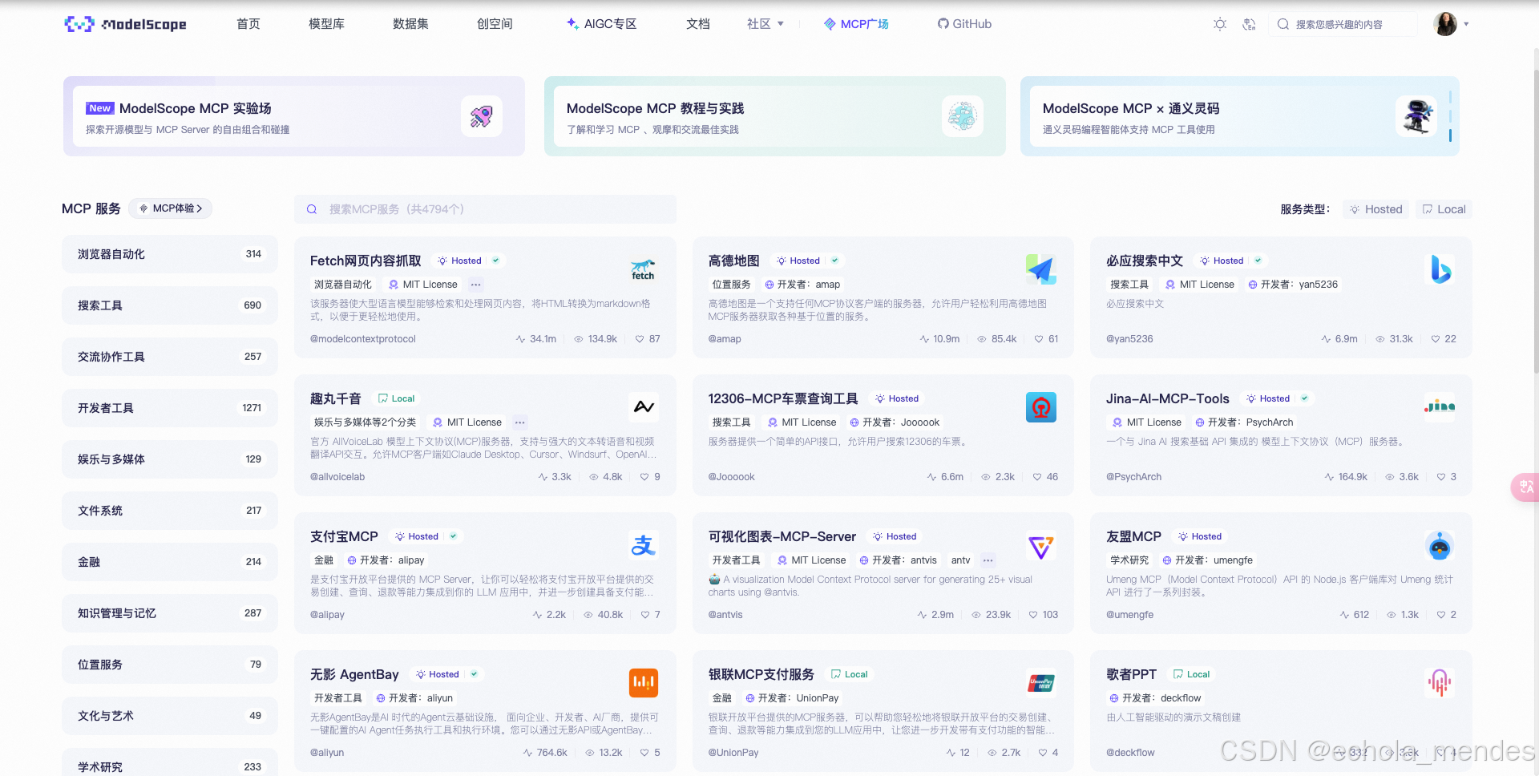Click 歌者PPT microphone logo icon
Viewport: 1539px width, 776px height.
[x=1440, y=683]
